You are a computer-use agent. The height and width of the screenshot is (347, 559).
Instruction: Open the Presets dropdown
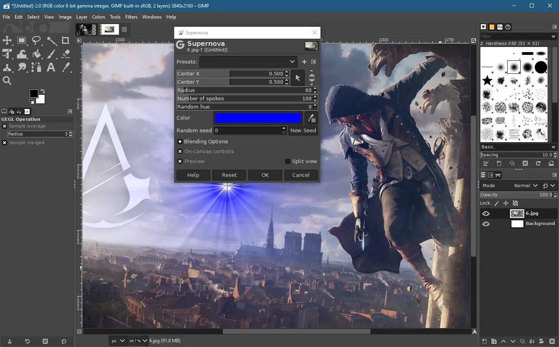click(x=248, y=62)
